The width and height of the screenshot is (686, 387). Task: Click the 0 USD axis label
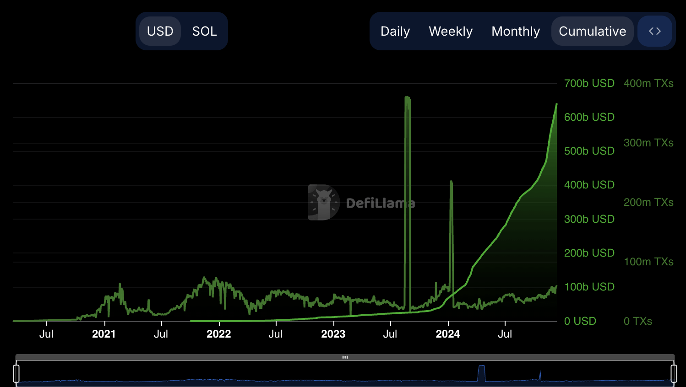coord(580,321)
